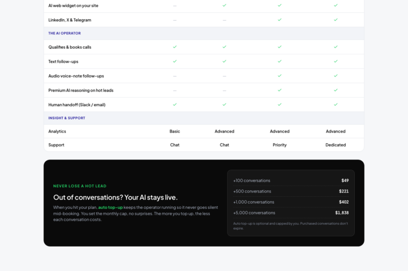Viewport: 408px width, 271px height.
Task: Click Human handoff checkmark in first plan column
Action: 175,104
